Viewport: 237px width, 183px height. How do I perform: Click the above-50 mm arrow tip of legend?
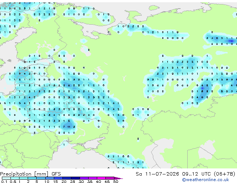(118, 178)
